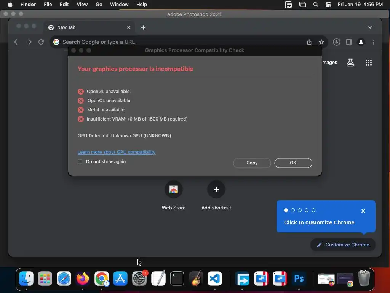Open the Edit menu
The height and width of the screenshot is (293, 390).
click(64, 5)
